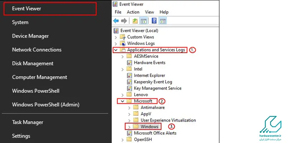Click the Custom Views filter folder icon
Screen dimensions: 286x143
123,37
